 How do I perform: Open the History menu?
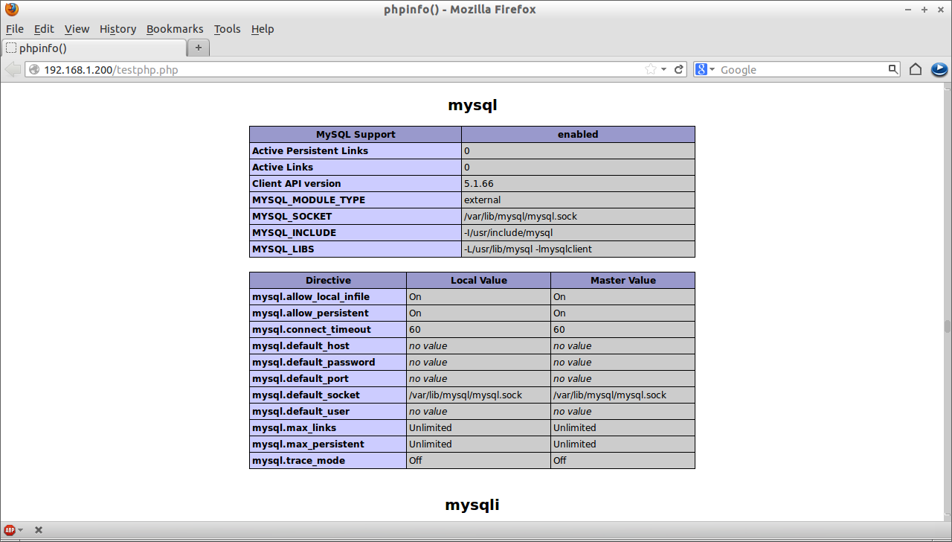click(x=118, y=29)
